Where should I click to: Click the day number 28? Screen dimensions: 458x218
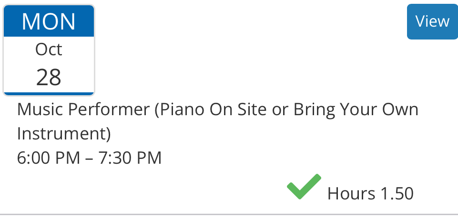coord(49,77)
